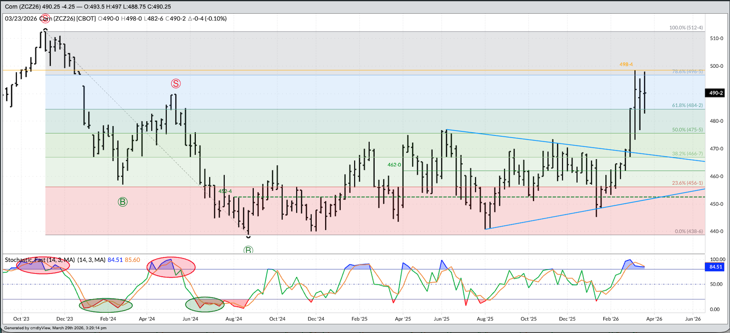Select the 50.0% (475-5) Fibonacci level label
730x333 pixels.
point(687,130)
